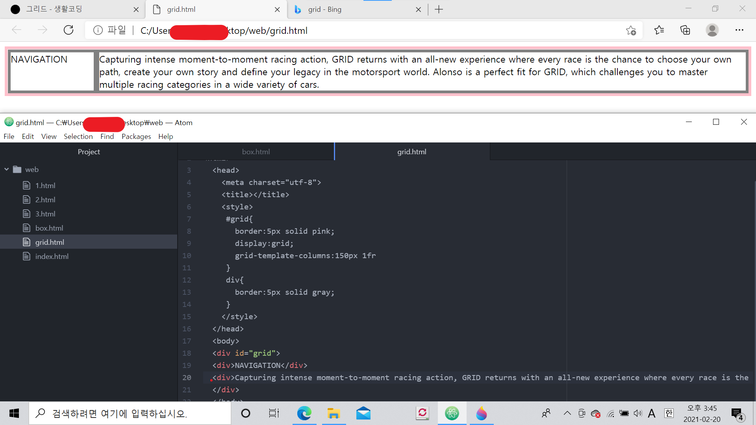This screenshot has height=425, width=756.
Task: Toggle Korean IME input mode
Action: (x=669, y=413)
